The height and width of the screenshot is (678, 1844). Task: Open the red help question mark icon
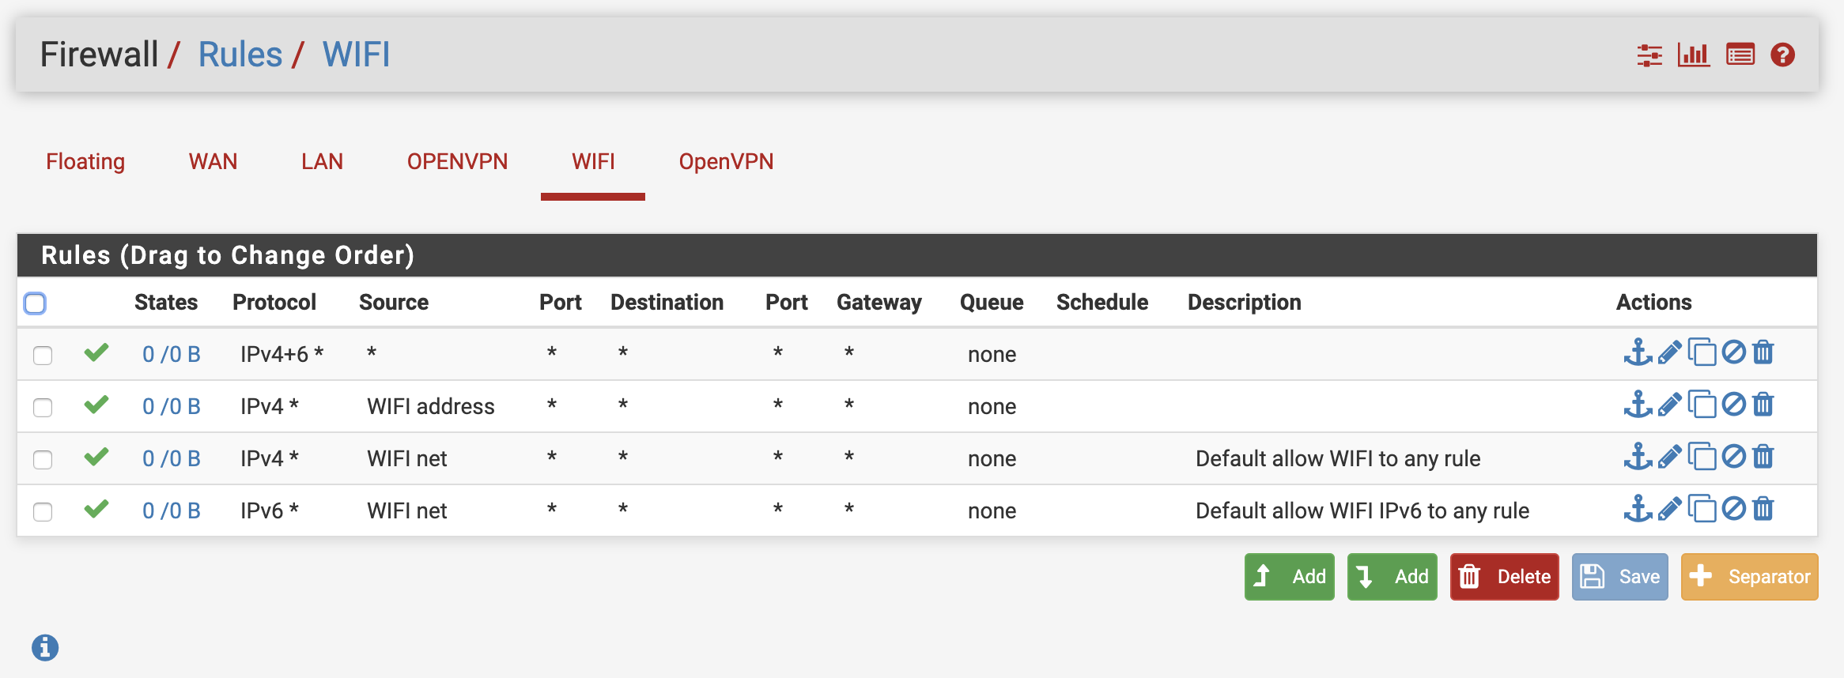pyautogui.click(x=1782, y=55)
